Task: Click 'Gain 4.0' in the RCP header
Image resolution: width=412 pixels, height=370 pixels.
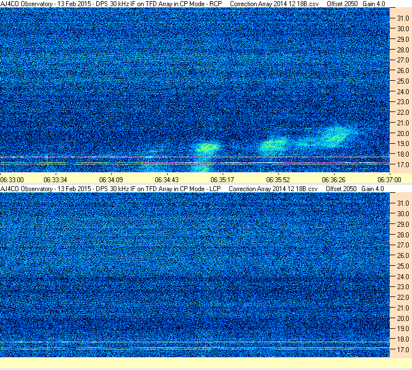Action: [x=374, y=4]
